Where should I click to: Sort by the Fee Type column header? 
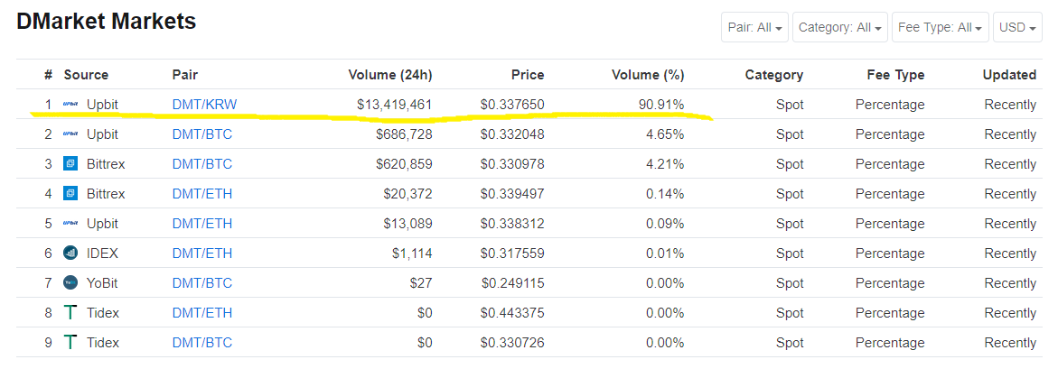[x=896, y=75]
